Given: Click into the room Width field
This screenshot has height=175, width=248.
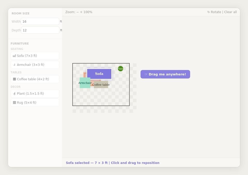Looking at the screenshot, I should click(x=40, y=22).
